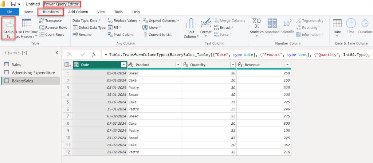Click the Rename column icon

point(75,35)
